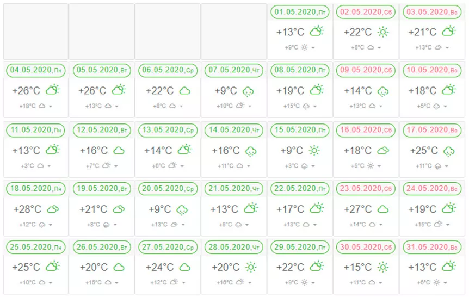Open the 25.05.2020 Monday date pill
The width and height of the screenshot is (469, 297).
tap(35, 247)
